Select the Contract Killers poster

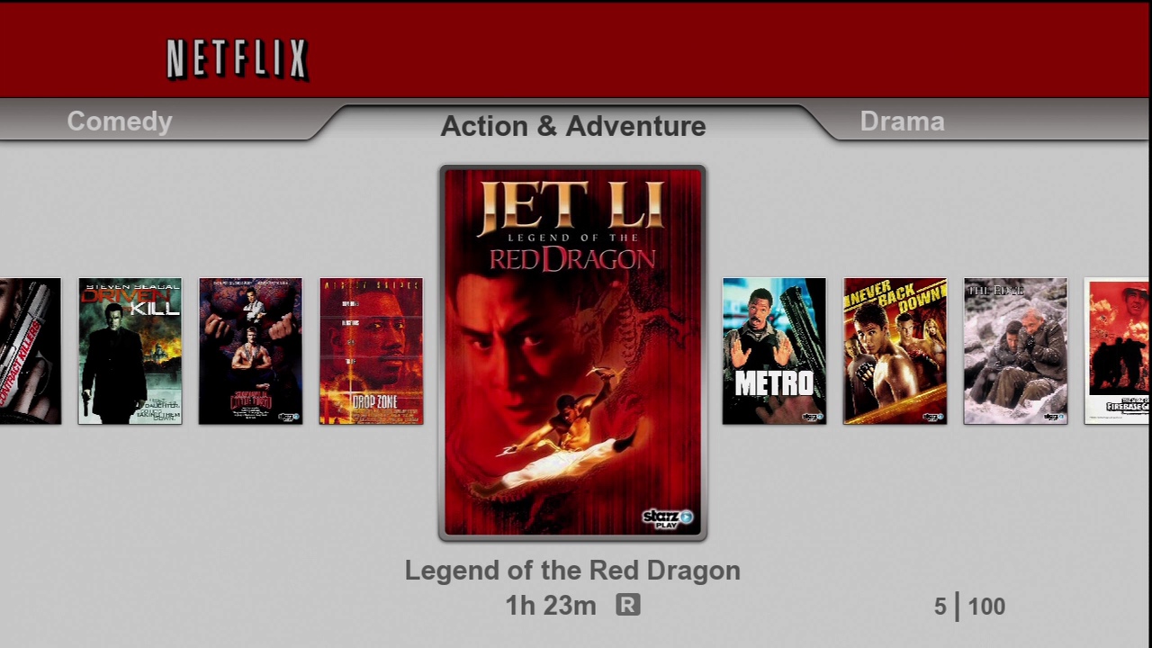pos(31,351)
